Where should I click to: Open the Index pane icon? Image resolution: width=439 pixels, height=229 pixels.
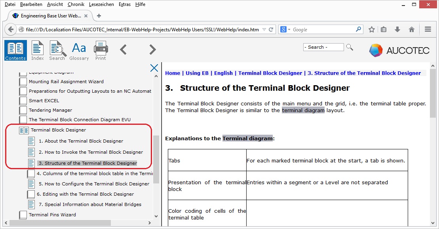click(38, 50)
